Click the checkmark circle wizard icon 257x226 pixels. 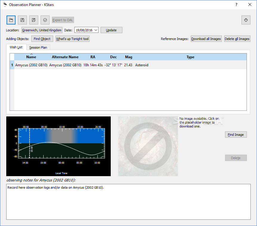(45, 20)
